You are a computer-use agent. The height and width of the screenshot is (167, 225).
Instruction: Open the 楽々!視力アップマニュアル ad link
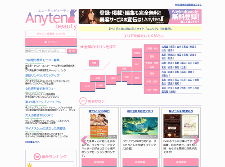(x=43, y=102)
